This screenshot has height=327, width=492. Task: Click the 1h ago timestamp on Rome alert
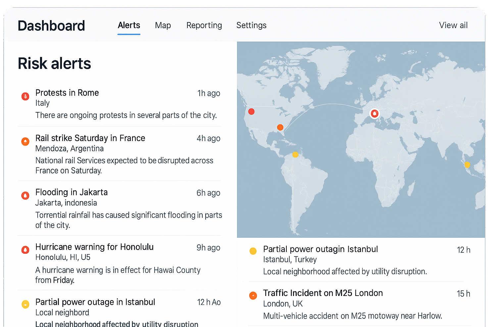[x=209, y=93]
